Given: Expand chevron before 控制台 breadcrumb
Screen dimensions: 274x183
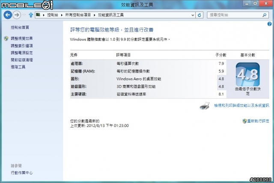Looking at the screenshot, I should [x=44, y=15].
